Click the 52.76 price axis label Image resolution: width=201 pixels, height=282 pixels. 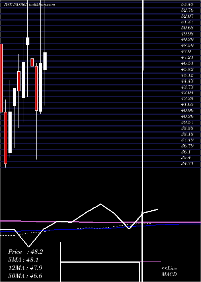tap(187, 10)
